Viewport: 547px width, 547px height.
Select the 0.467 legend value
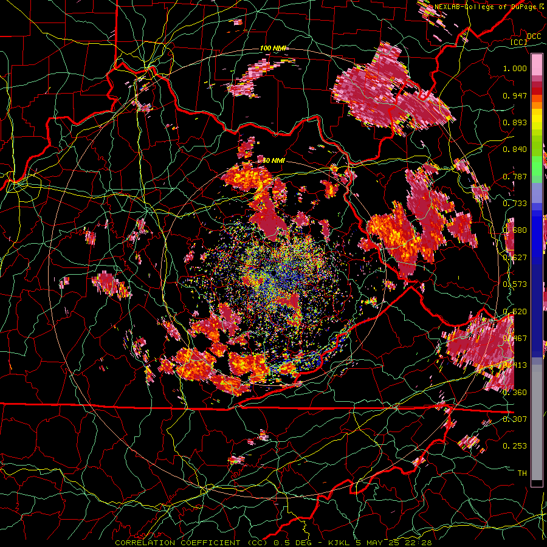point(515,339)
